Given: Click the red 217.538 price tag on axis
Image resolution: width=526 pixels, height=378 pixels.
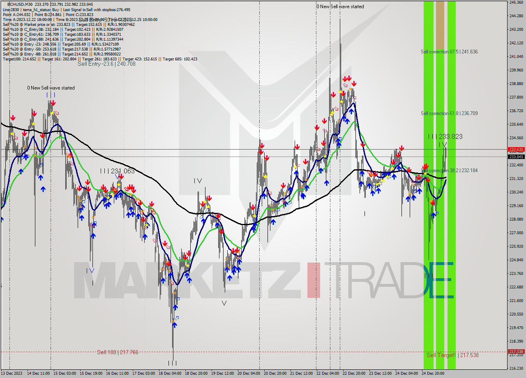Looking at the screenshot, I should pyautogui.click(x=517, y=352).
